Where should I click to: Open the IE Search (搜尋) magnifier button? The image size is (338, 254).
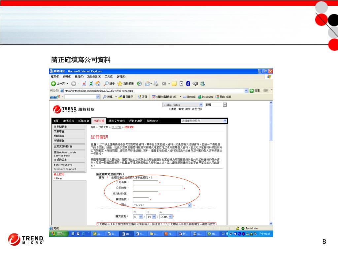(x=109, y=84)
